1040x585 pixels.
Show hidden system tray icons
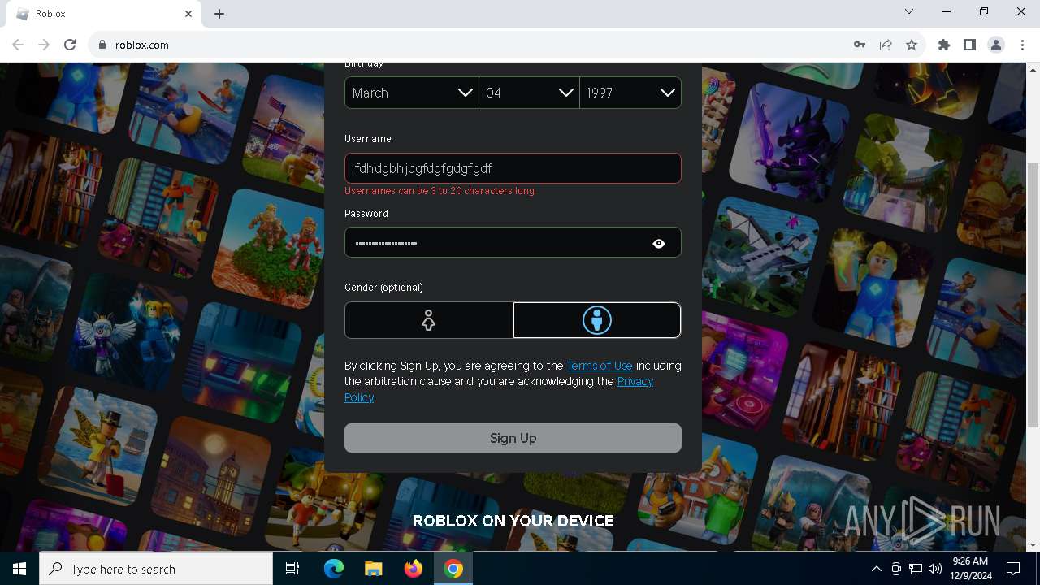[x=876, y=569]
